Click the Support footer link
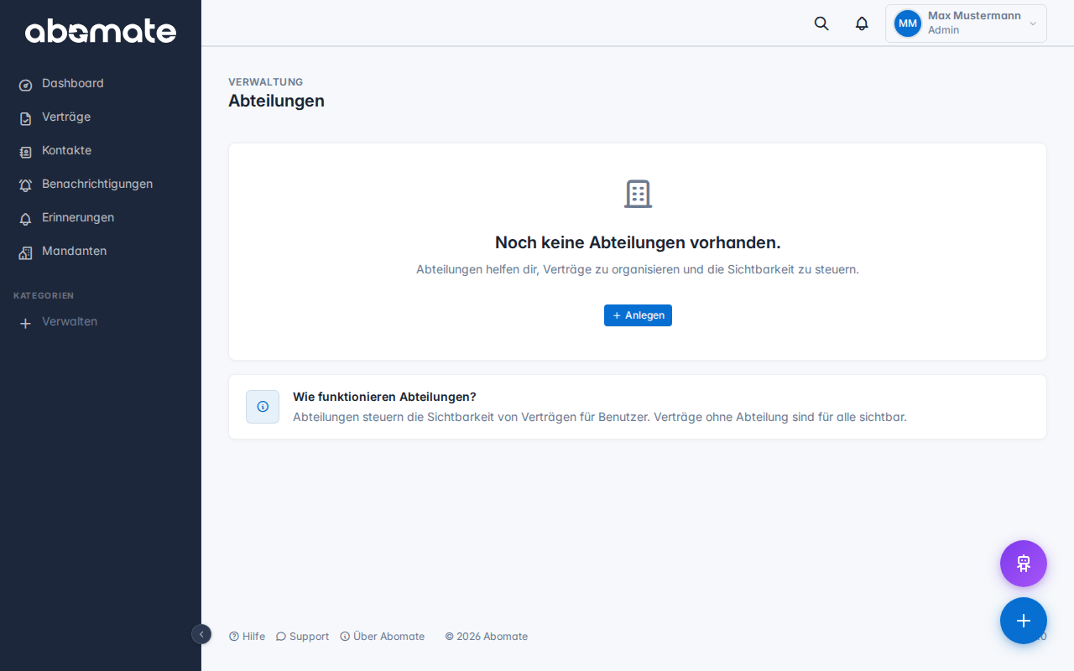The height and width of the screenshot is (671, 1074). click(302, 636)
